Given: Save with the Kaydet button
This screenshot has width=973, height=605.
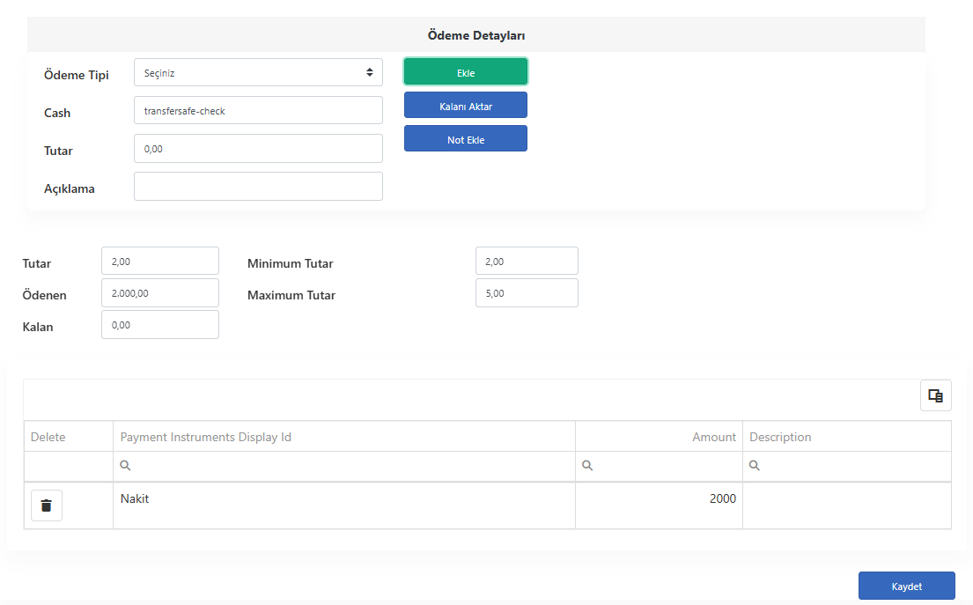Looking at the screenshot, I should (x=907, y=586).
